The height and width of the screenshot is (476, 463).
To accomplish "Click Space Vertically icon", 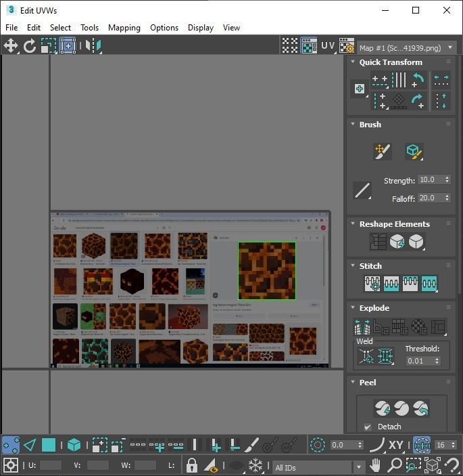I will tap(441, 101).
